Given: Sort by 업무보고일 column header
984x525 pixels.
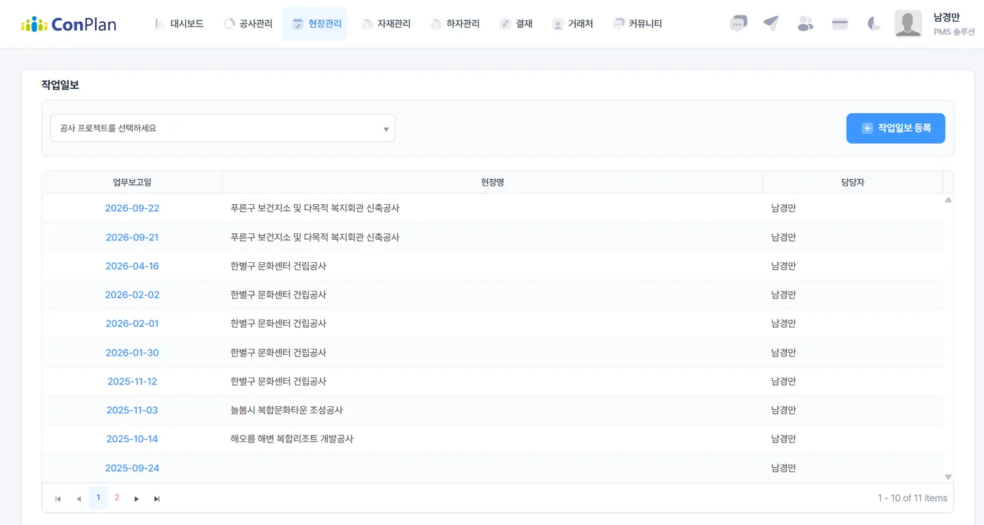Looking at the screenshot, I should tap(133, 182).
